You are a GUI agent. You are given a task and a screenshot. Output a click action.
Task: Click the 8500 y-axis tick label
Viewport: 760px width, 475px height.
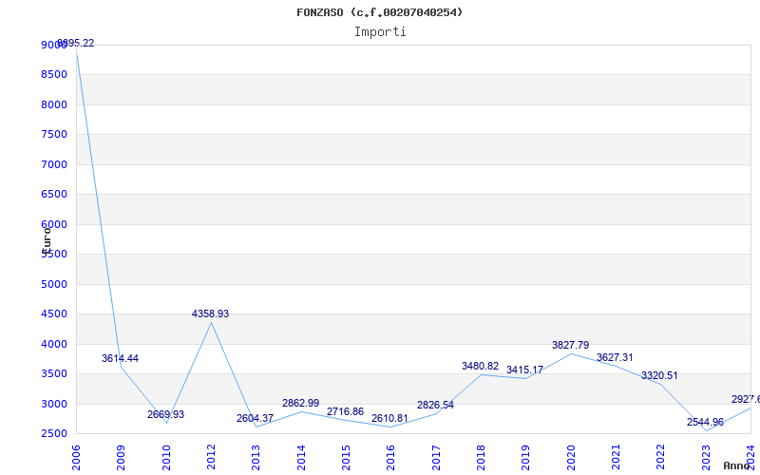click(x=54, y=75)
